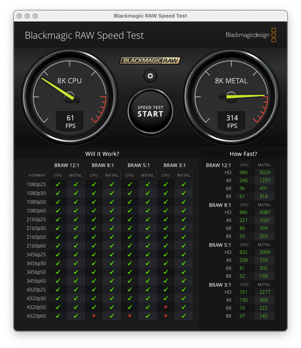Click BRAW 3:1 label in How Fast
Screen dimensions: 301x348
click(220, 285)
